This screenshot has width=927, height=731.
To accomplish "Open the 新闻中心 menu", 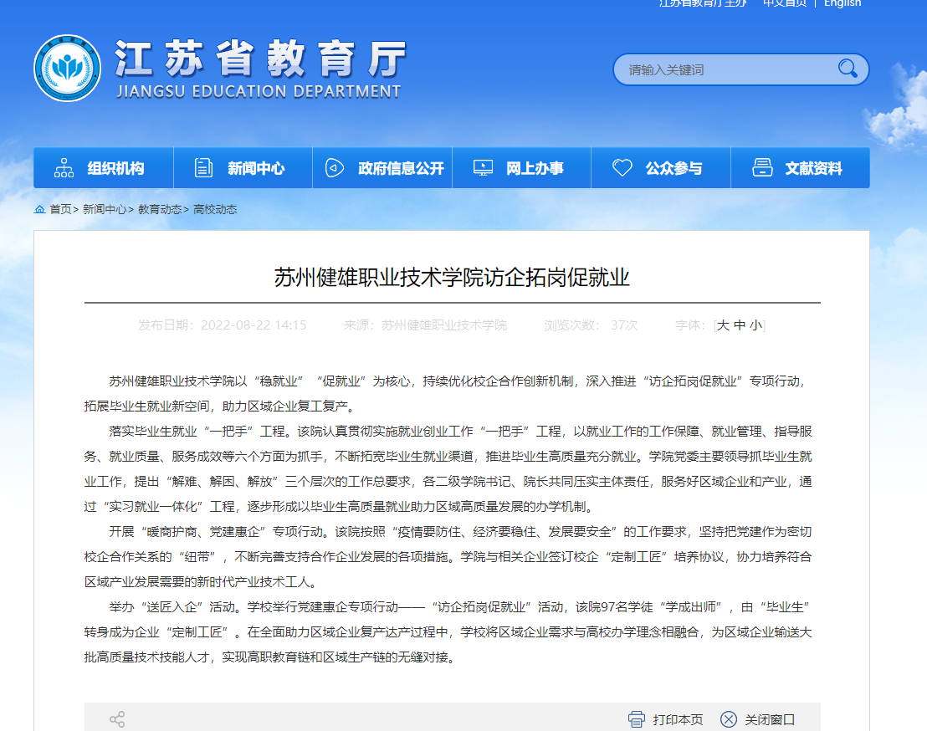I will click(255, 168).
